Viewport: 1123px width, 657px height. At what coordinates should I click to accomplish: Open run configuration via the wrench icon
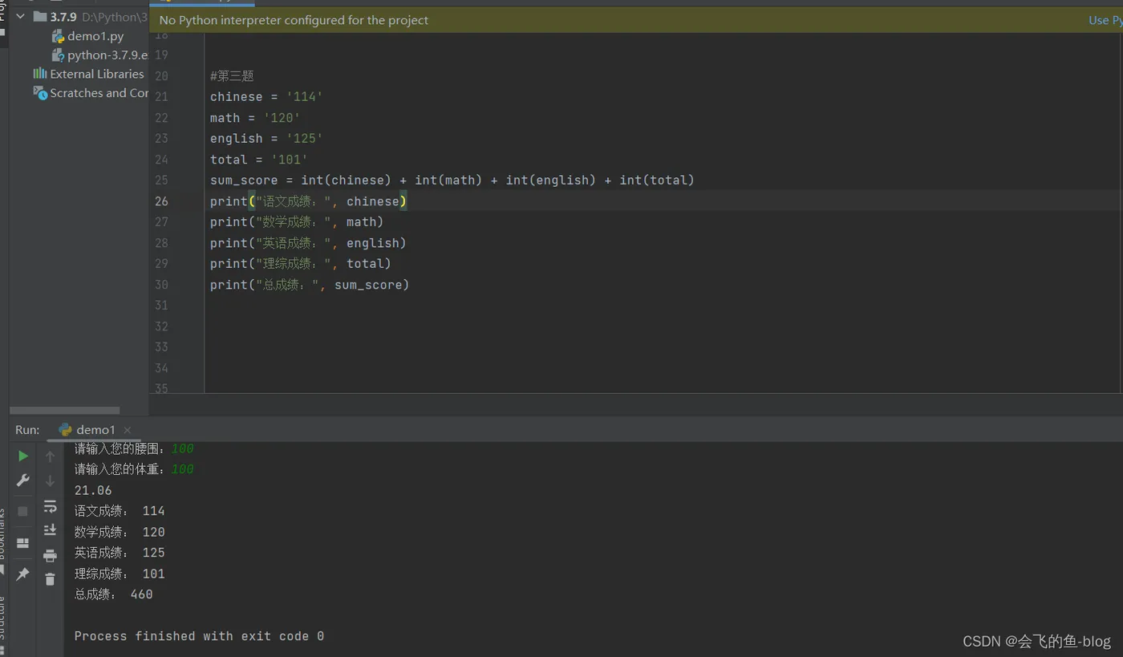(23, 481)
